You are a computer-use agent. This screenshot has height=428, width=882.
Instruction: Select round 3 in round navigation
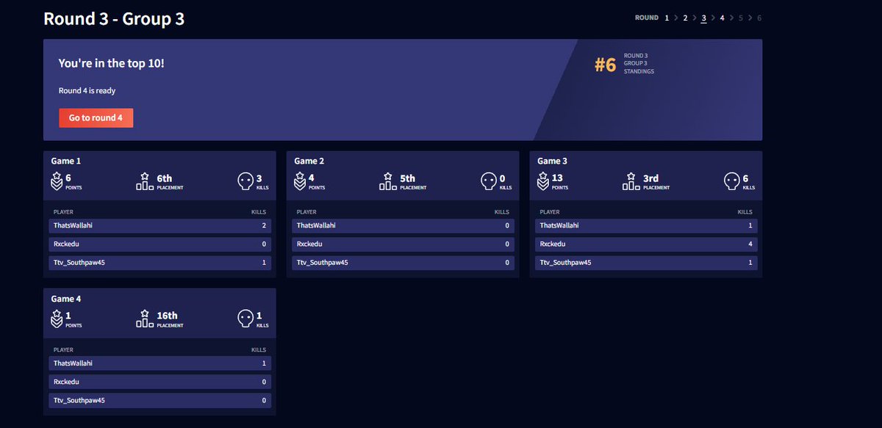[x=703, y=18]
